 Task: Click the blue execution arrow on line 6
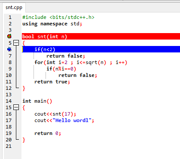[9, 49]
